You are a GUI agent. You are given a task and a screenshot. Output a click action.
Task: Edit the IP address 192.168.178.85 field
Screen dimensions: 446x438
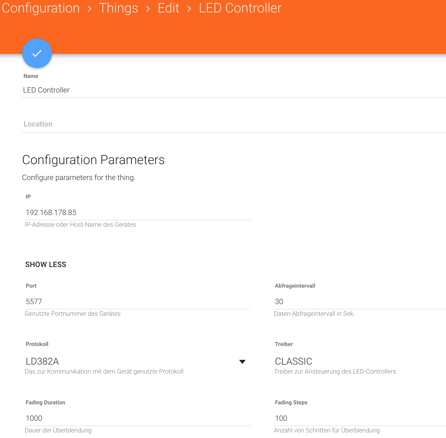137,213
